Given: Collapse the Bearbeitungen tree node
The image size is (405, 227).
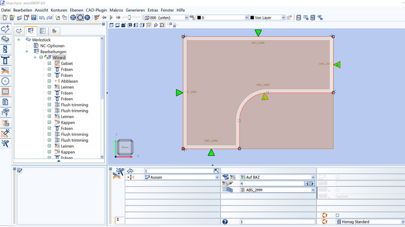Looking at the screenshot, I should [27, 51].
